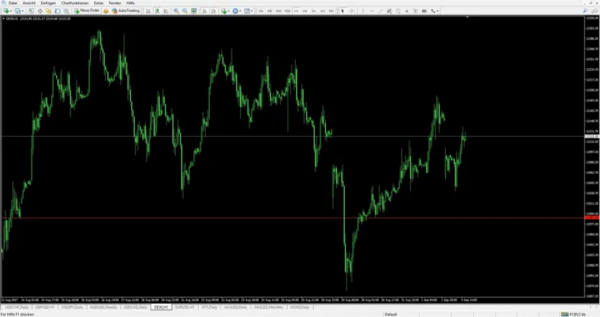Select the crosshair cursor tool

pos(351,11)
